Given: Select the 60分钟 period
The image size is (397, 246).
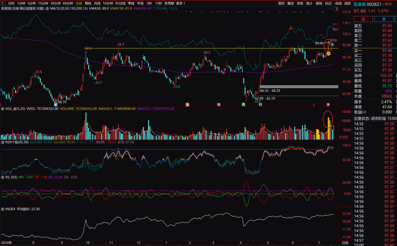Looking at the screenshot, I should pyautogui.click(x=68, y=3).
